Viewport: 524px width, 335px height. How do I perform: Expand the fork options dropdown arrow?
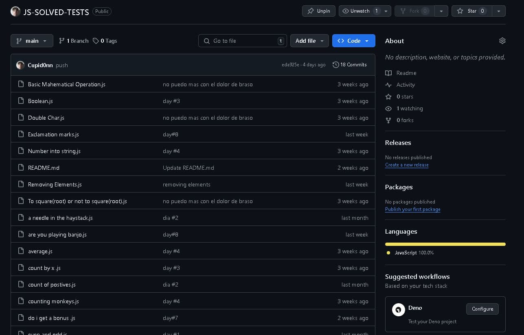(441, 11)
